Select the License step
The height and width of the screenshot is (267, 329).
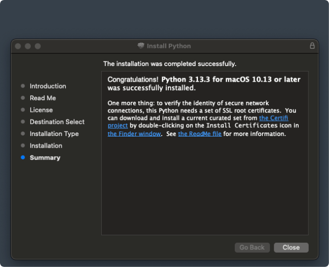click(41, 110)
